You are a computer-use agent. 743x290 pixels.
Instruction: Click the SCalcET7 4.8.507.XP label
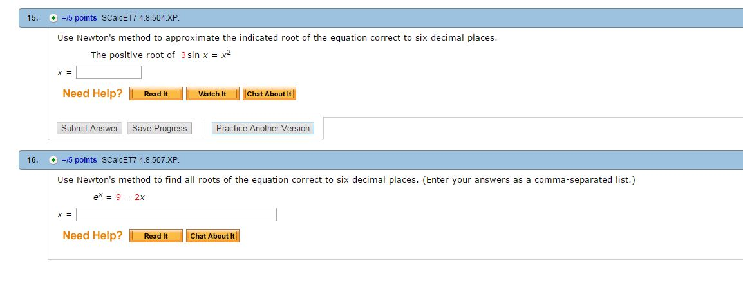(x=140, y=160)
